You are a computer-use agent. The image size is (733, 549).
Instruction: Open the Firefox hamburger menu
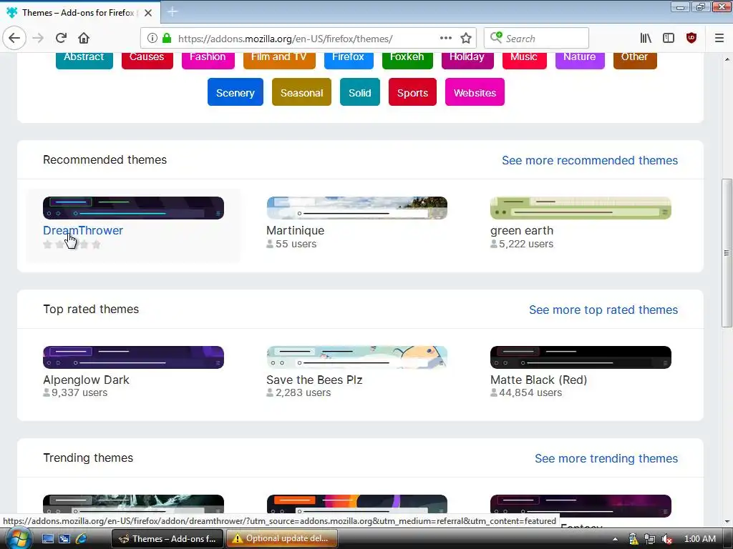tap(719, 39)
